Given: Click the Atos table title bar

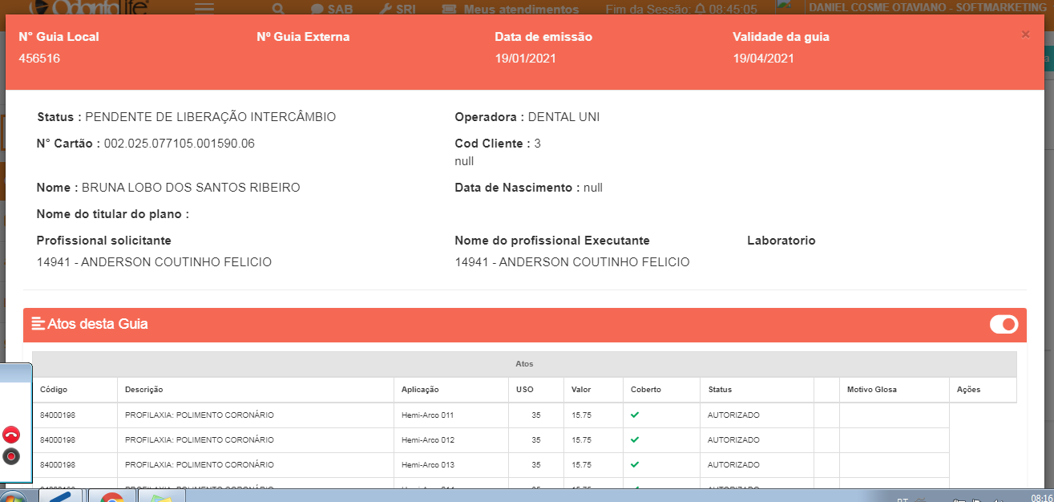Looking at the screenshot, I should pyautogui.click(x=524, y=364).
